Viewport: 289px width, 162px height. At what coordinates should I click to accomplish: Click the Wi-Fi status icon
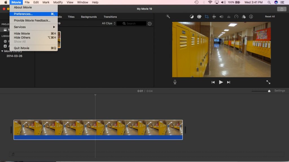coord(210,2)
